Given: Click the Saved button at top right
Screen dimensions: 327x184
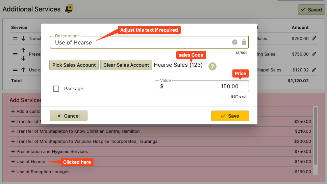Looking at the screenshot, I should (311, 9).
